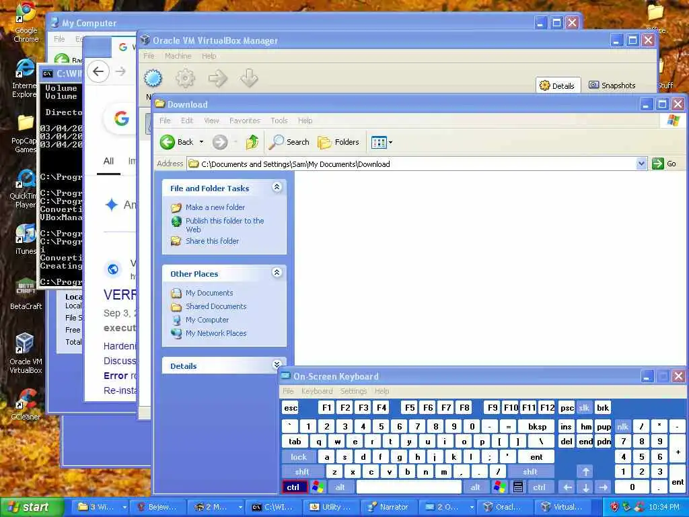The image size is (689, 517).
Task: Open My Network Places link
Action: (x=216, y=333)
